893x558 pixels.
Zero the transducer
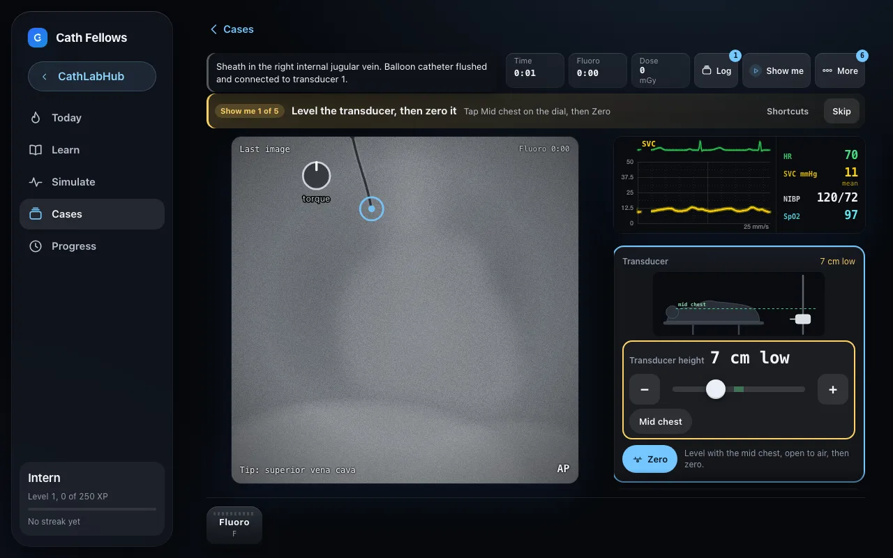pyautogui.click(x=650, y=459)
